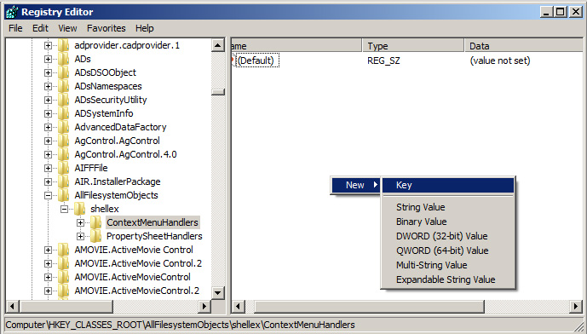The image size is (587, 334).
Task: Click the ADs folder icon
Action: point(63,59)
